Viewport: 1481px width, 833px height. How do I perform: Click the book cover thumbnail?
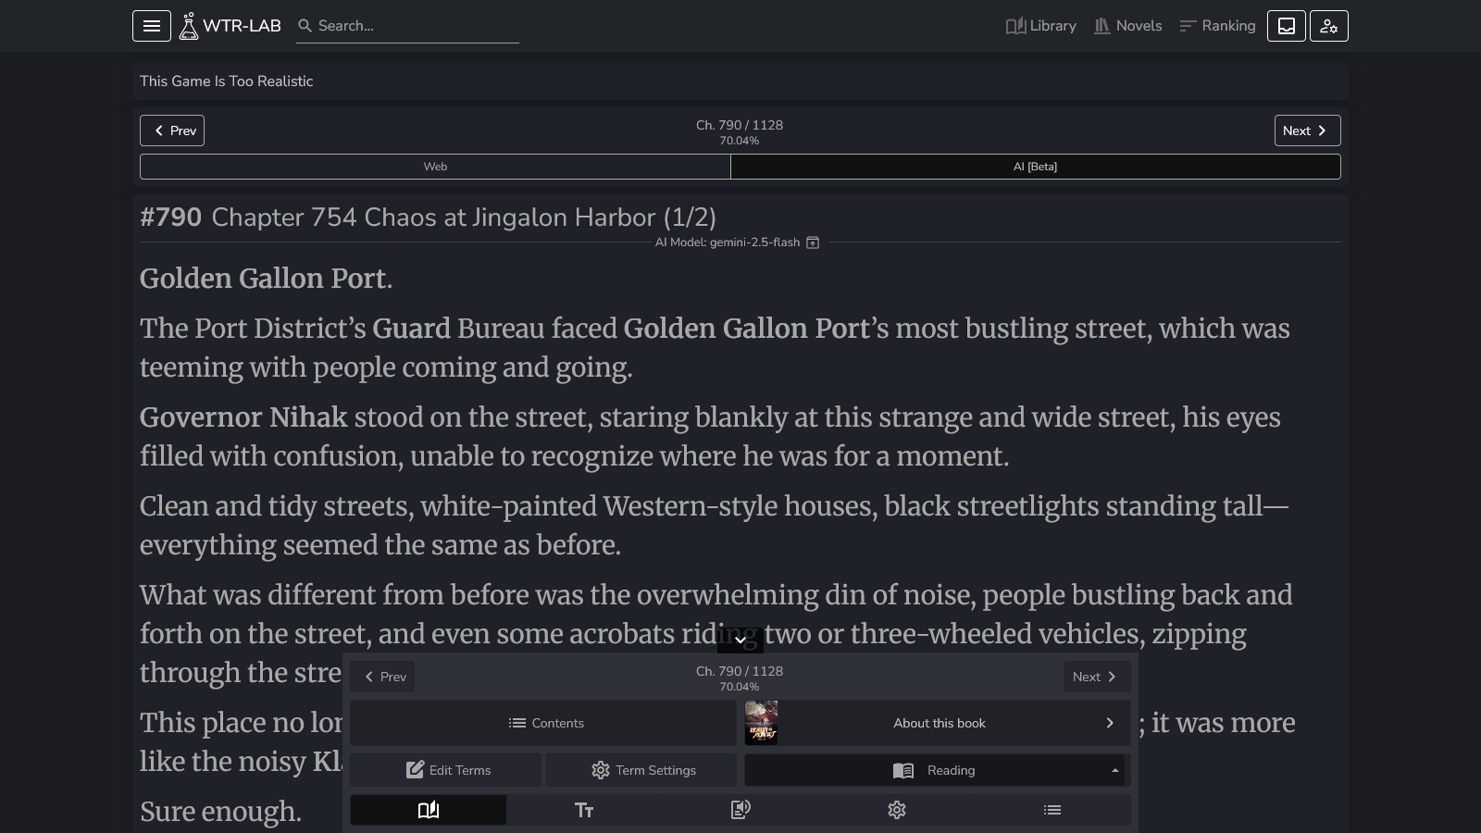[761, 723]
